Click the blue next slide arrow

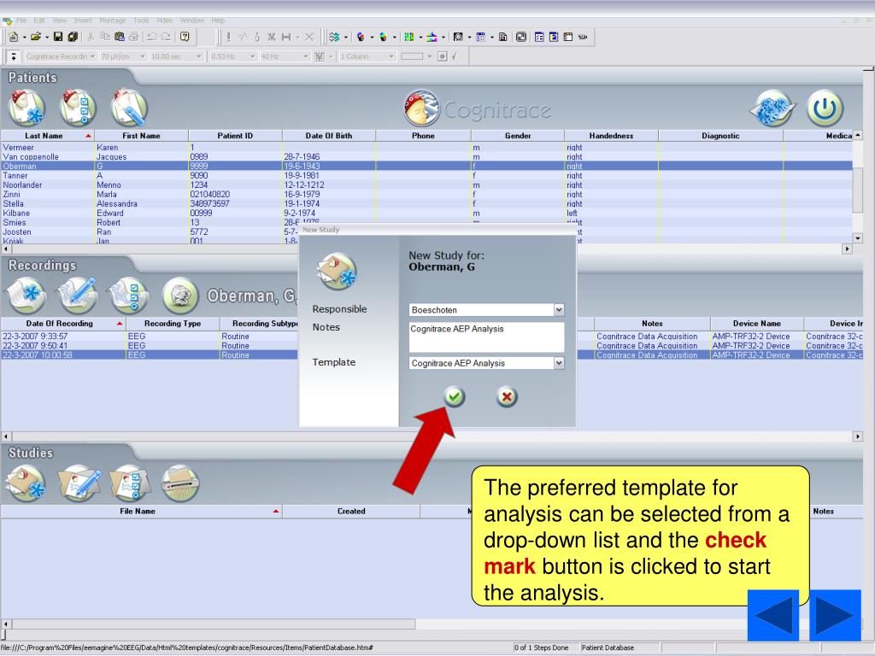(x=835, y=615)
